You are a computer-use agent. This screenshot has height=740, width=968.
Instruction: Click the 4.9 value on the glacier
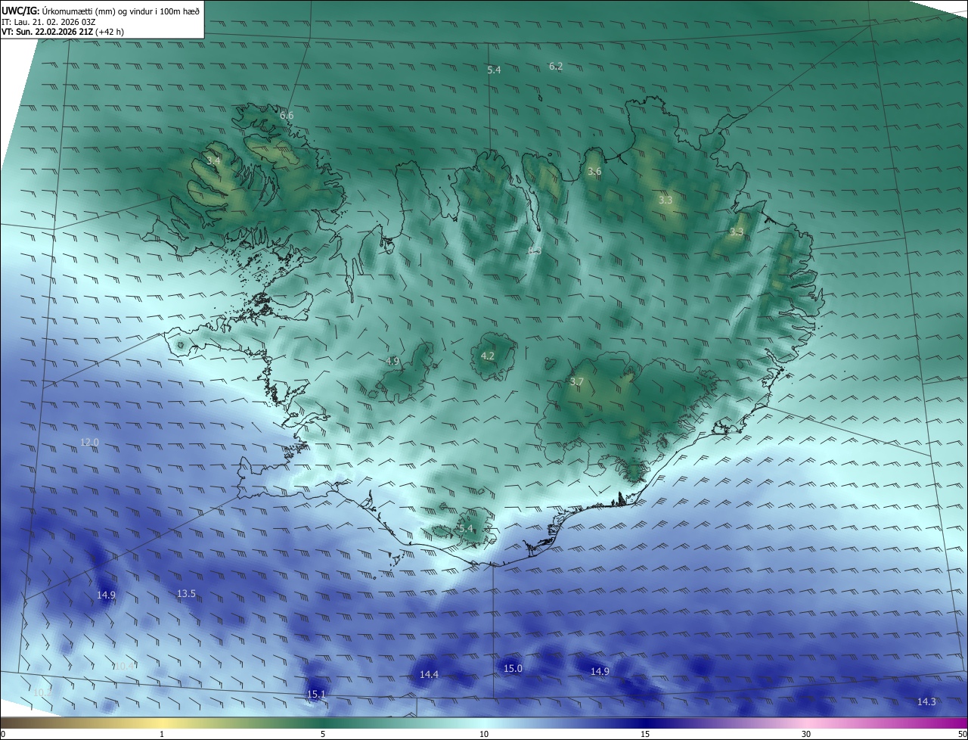click(392, 362)
